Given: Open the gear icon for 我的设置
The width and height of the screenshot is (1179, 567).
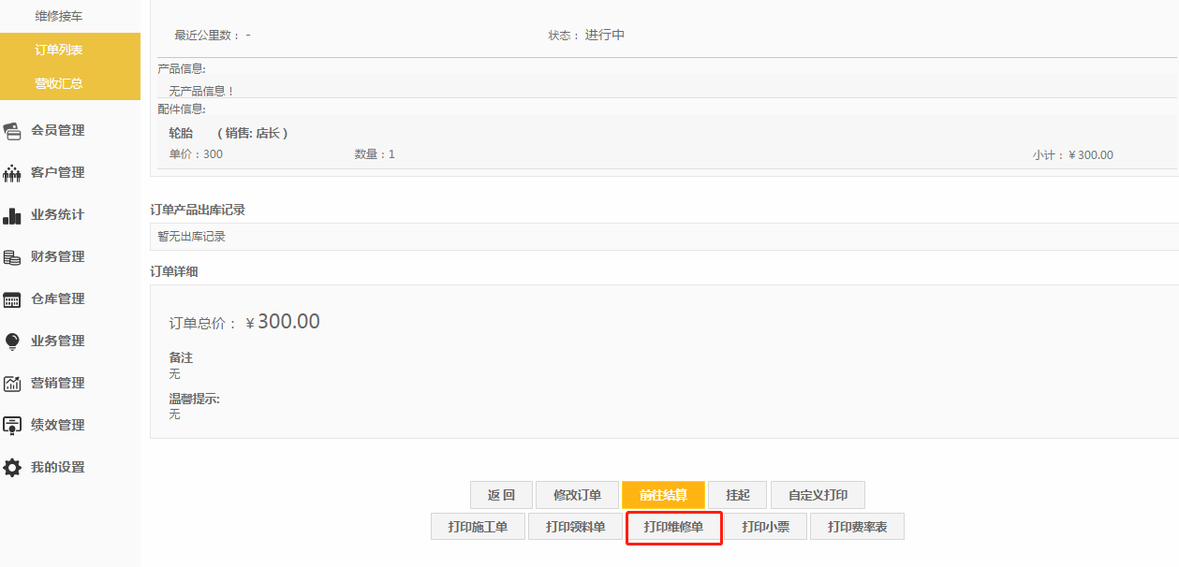Looking at the screenshot, I should pyautogui.click(x=12, y=468).
